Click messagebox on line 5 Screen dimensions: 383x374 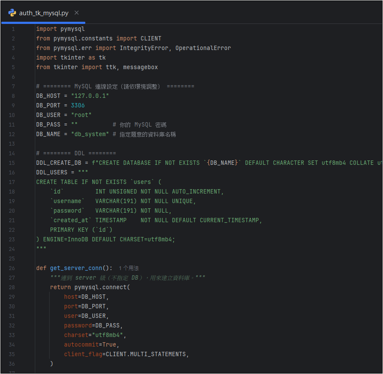click(x=141, y=67)
